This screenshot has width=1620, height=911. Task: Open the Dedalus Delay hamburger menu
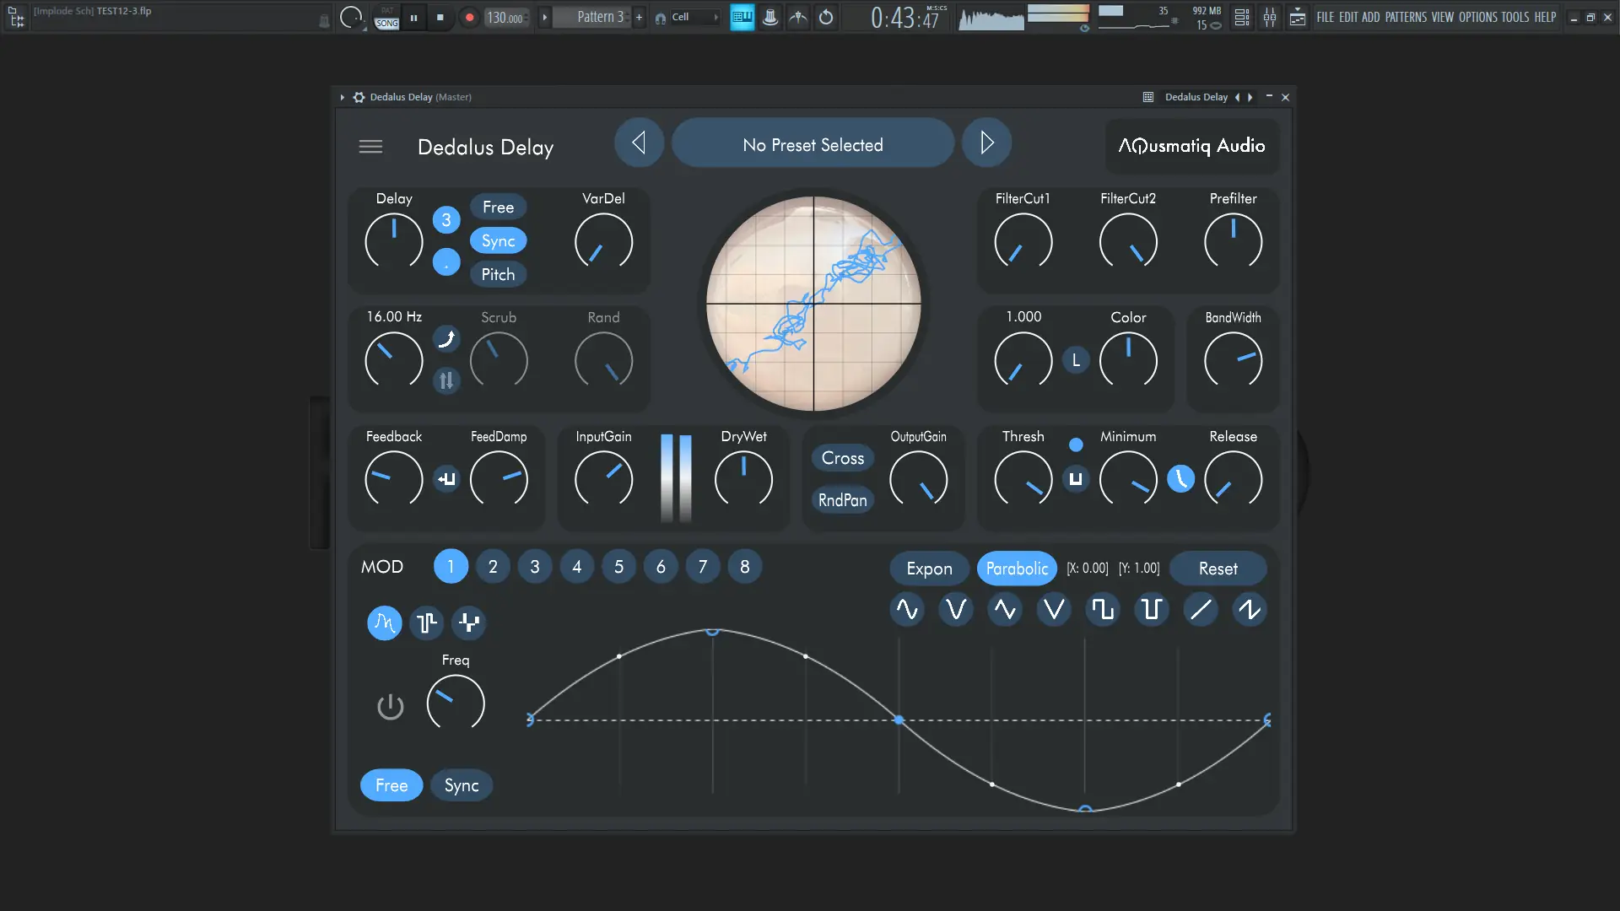[370, 147]
